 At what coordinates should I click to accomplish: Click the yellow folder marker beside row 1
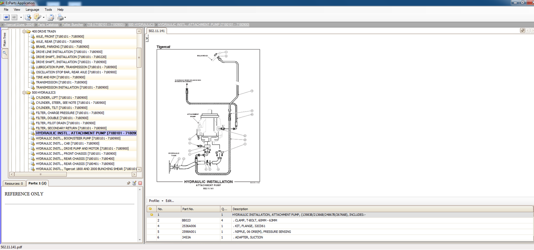(x=151, y=215)
